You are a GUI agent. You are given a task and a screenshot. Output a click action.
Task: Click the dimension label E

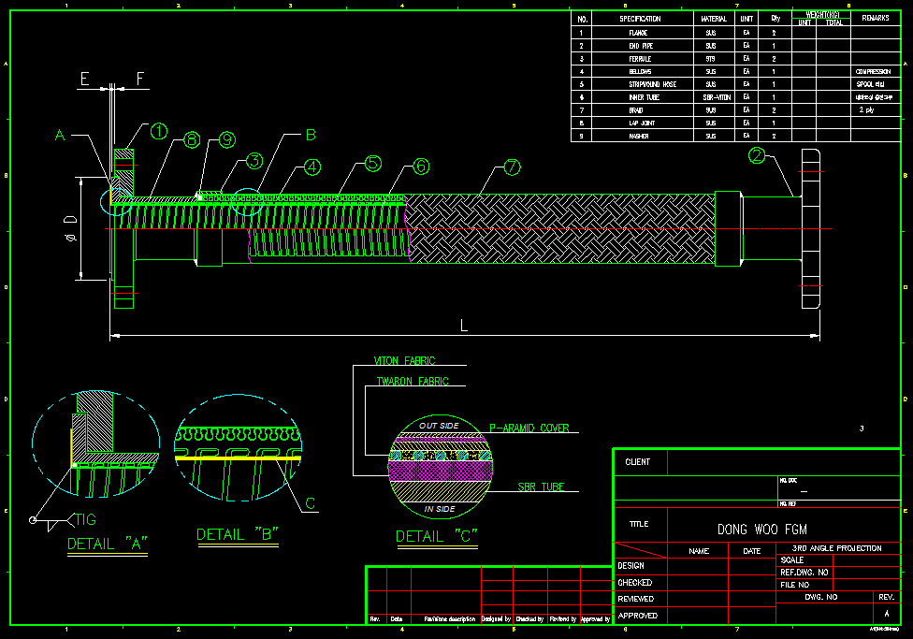click(85, 79)
